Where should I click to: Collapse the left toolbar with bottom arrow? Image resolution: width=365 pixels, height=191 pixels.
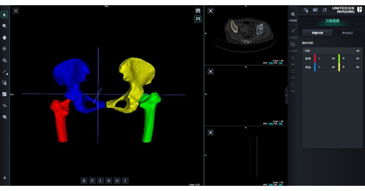coord(4,178)
